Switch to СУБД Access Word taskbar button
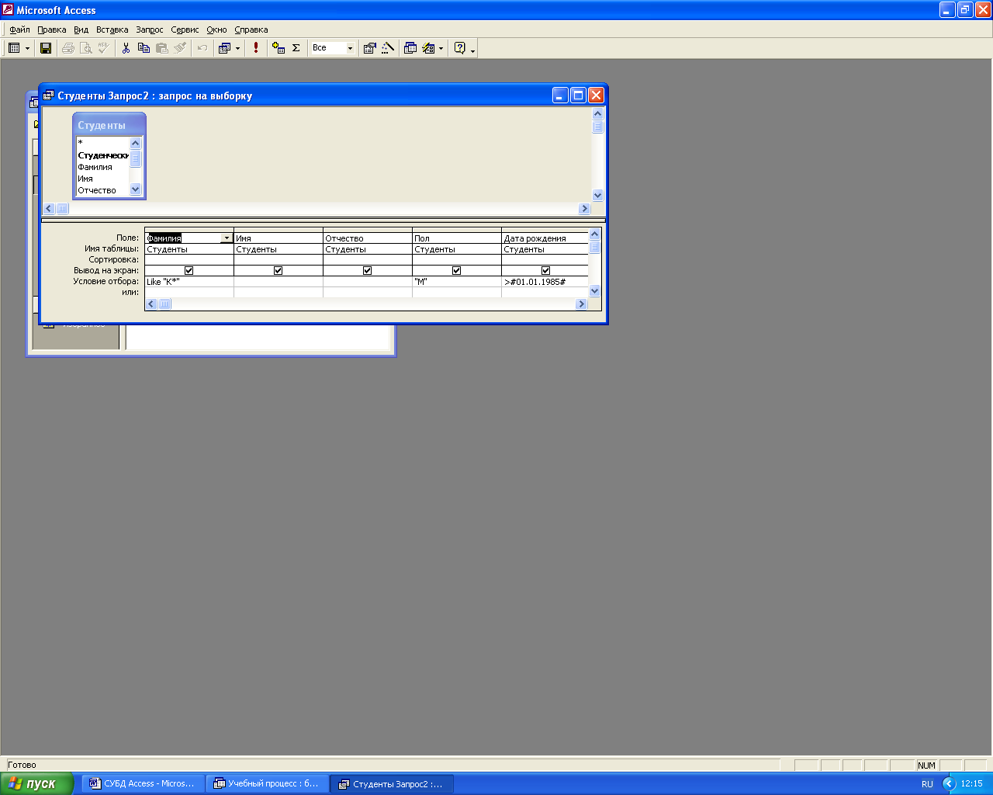 coord(144,784)
